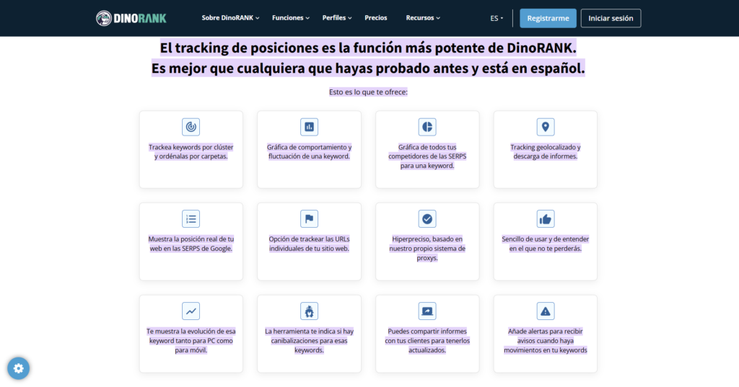Click the flag icon for individual URLs
The width and height of the screenshot is (739, 387).
tap(309, 219)
